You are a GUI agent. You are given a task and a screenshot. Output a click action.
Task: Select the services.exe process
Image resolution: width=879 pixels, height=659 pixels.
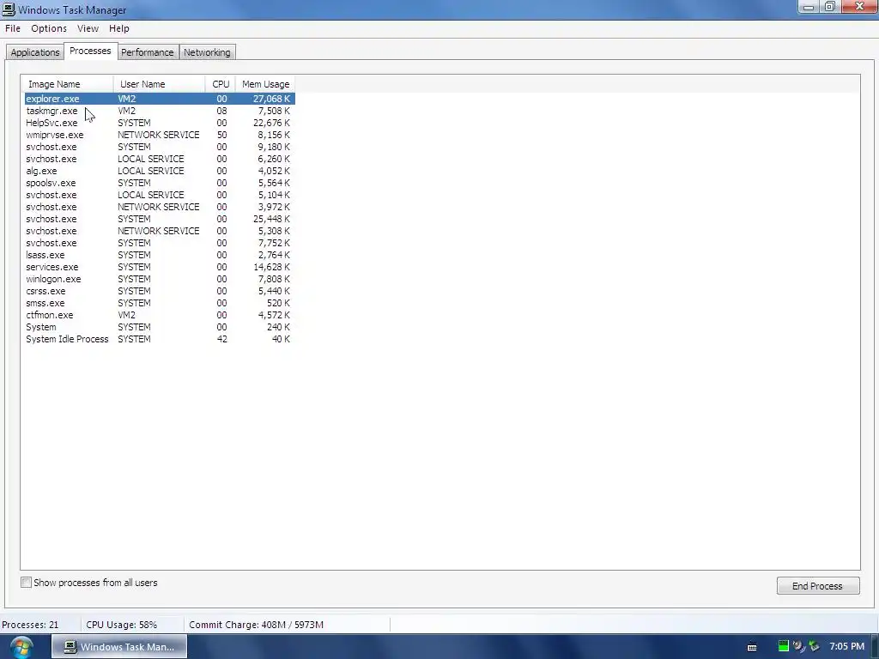(x=160, y=267)
